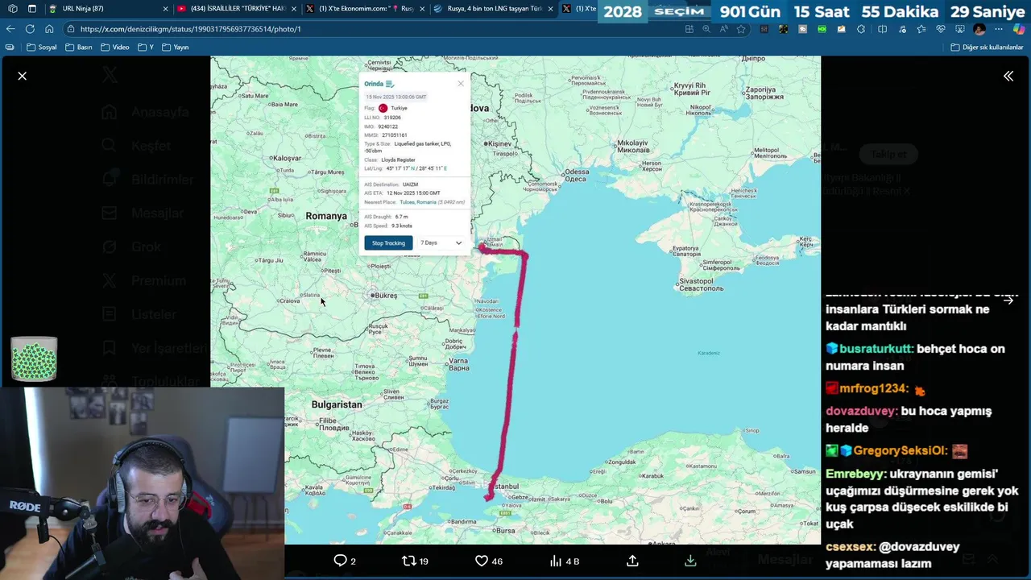Click mrfrog1234 username in chat
This screenshot has width=1031, height=580.
874,388
